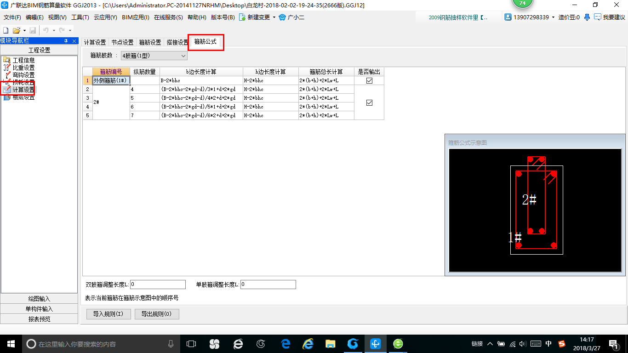Click b边长度计算 cell in row 3
Viewport: 628px width, 353px height.
point(201,98)
